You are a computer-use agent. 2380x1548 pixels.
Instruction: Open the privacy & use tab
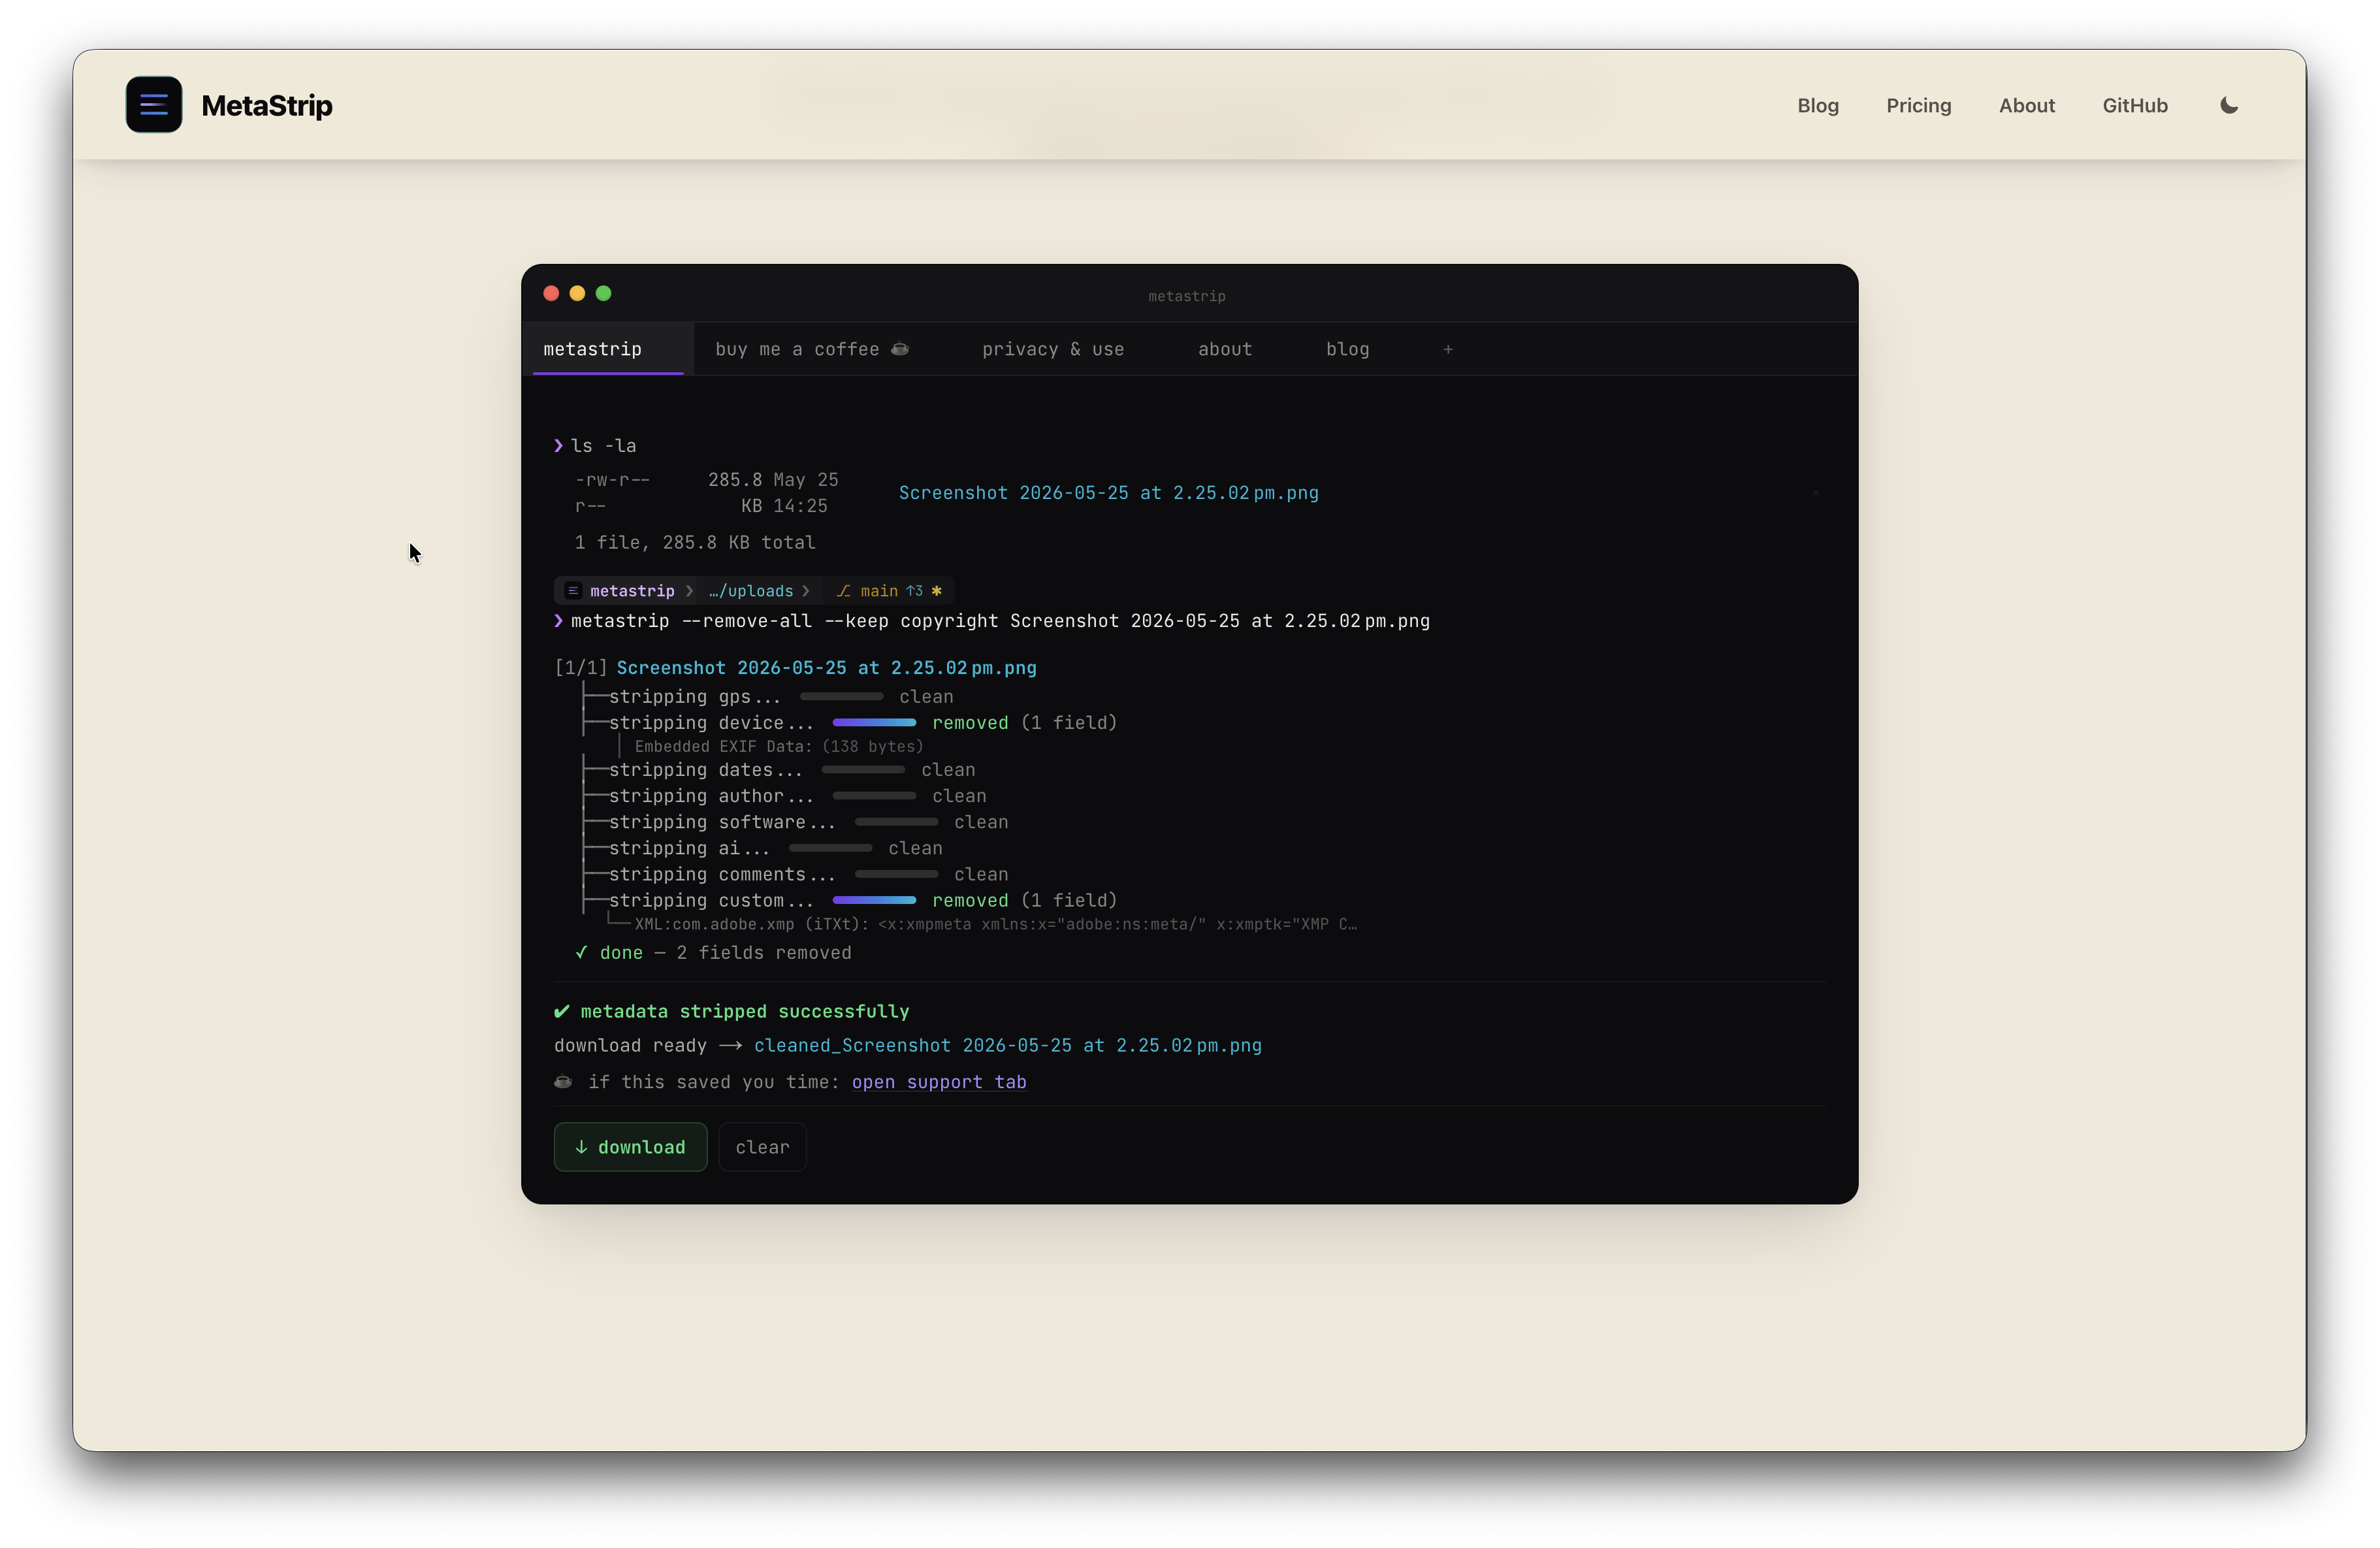[1053, 349]
